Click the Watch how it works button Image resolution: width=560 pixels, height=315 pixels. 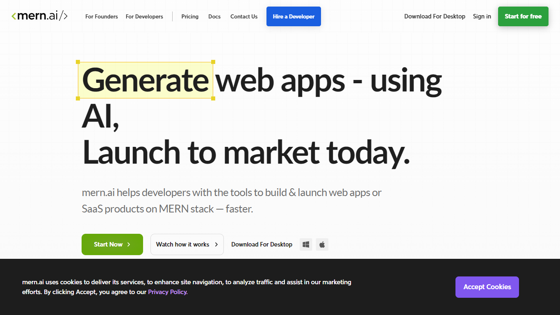coord(187,244)
